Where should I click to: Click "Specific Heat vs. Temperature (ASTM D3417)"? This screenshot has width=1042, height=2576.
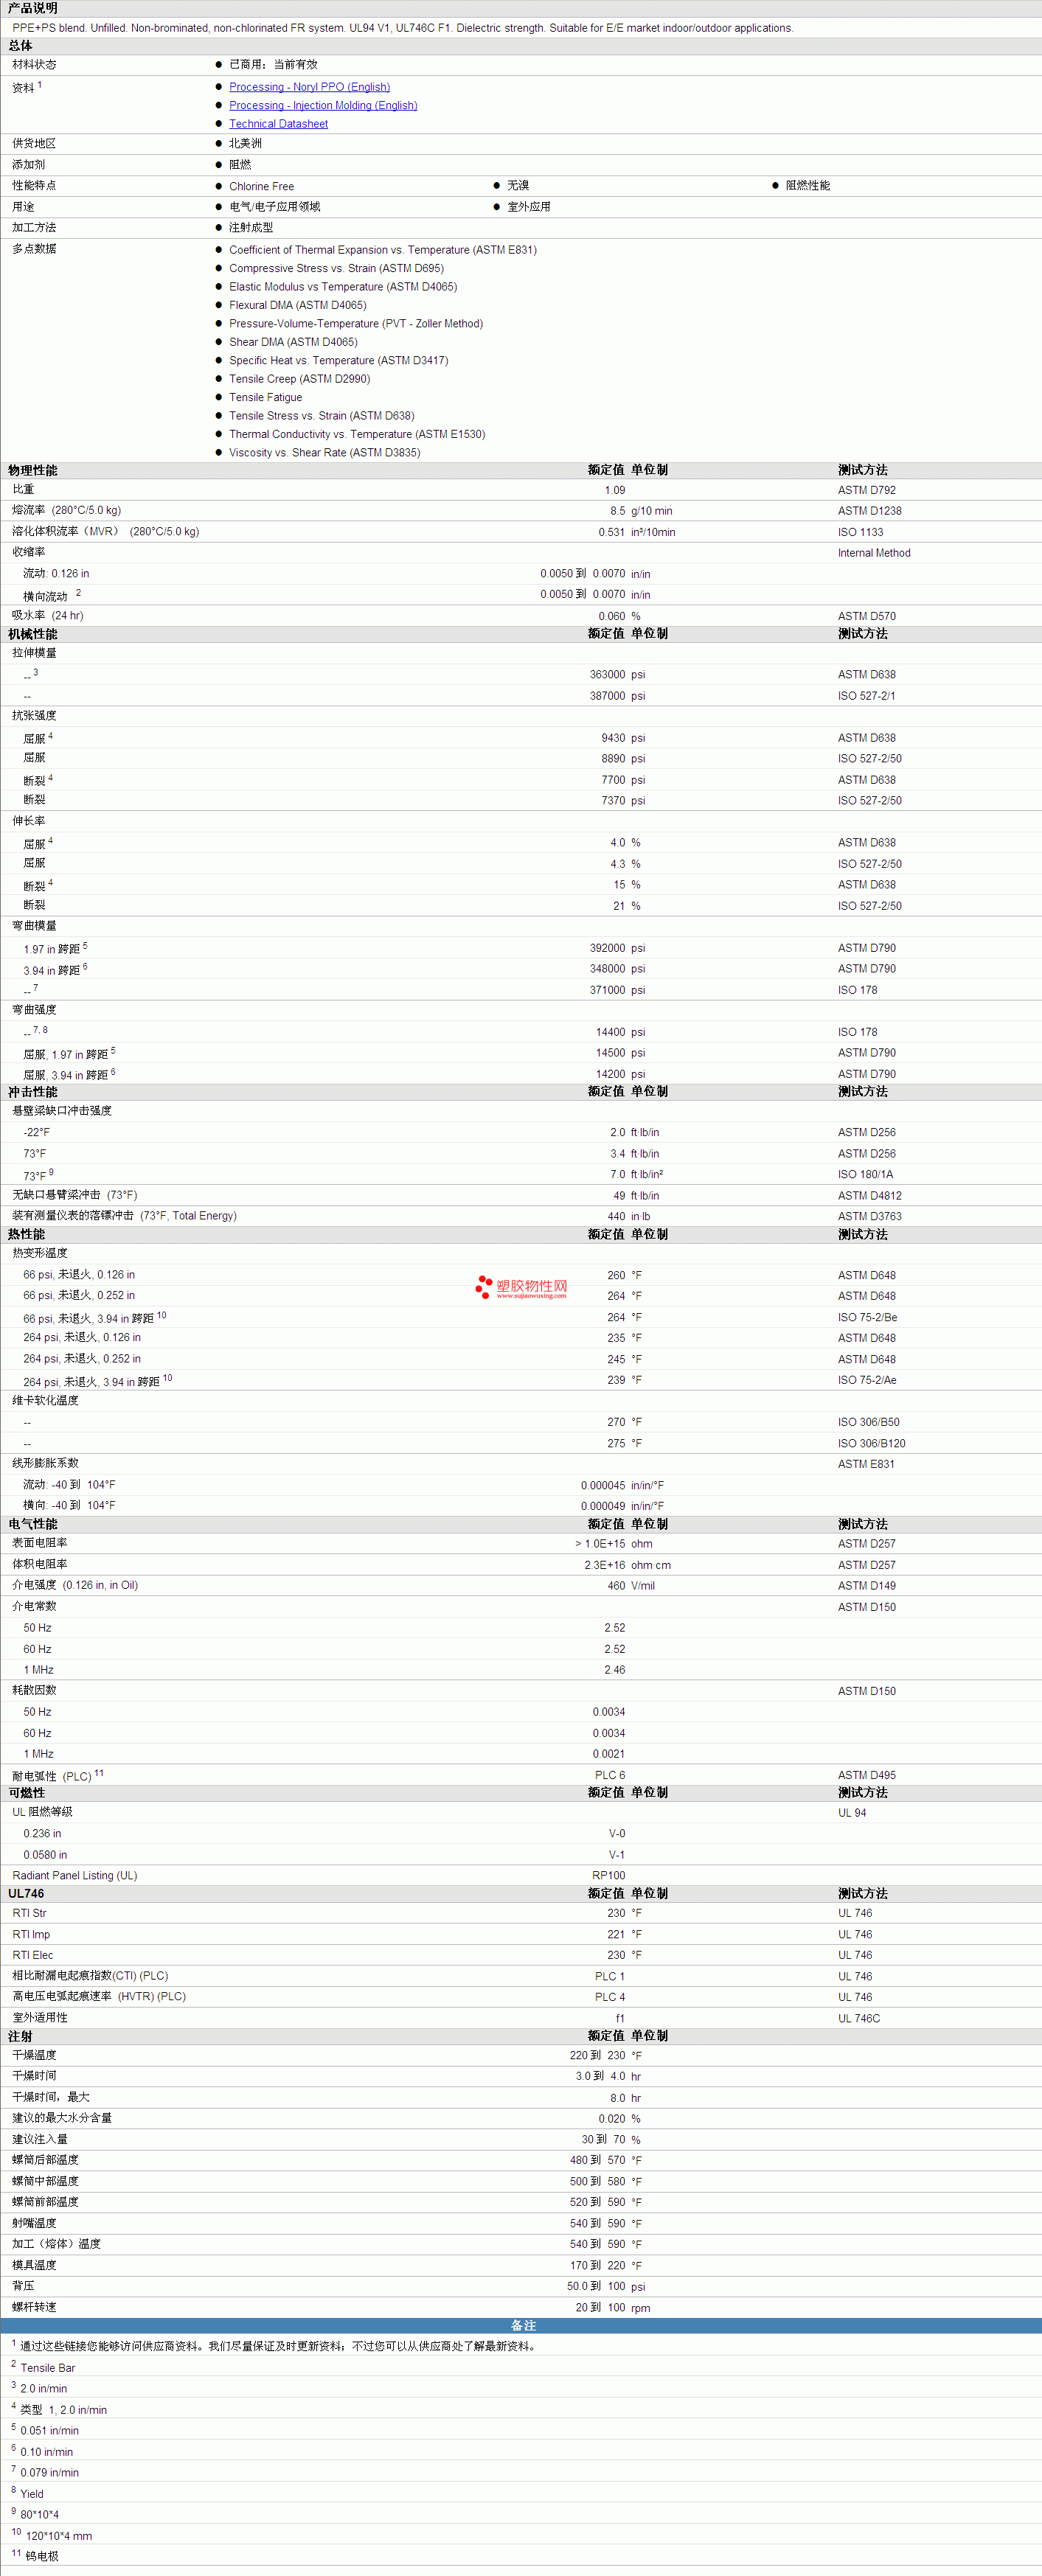[338, 361]
